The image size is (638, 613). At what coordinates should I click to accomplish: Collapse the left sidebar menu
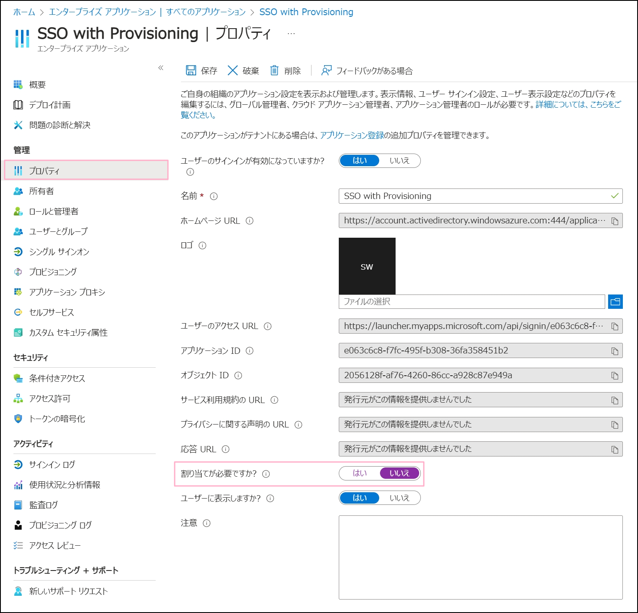coord(161,68)
